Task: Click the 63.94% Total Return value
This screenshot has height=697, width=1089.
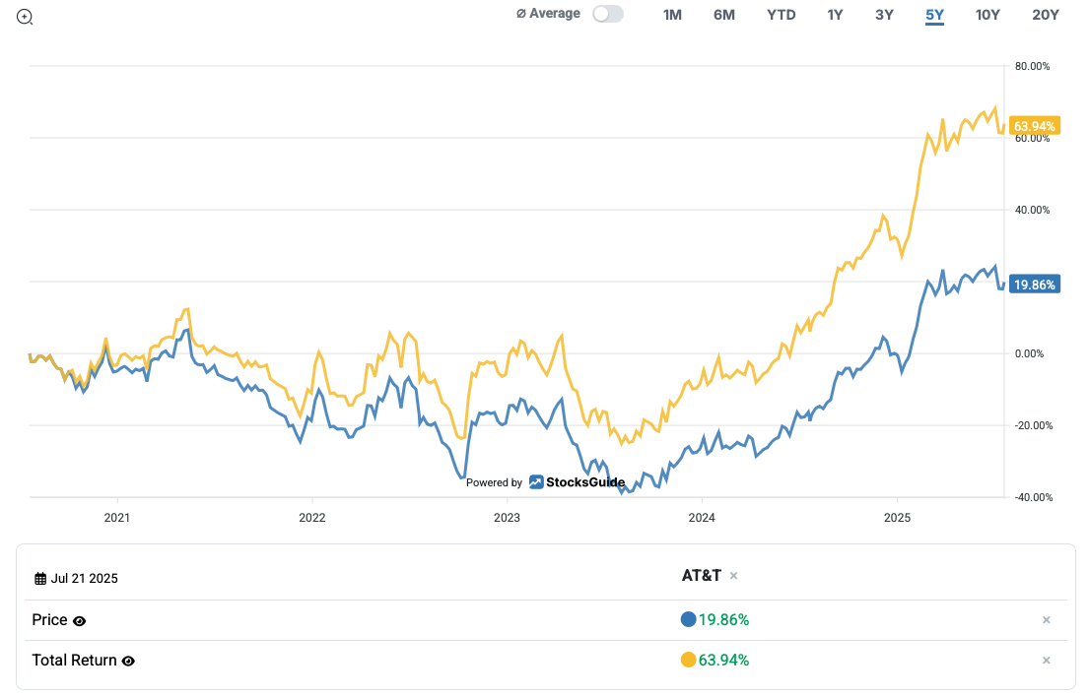Action: pyautogui.click(x=723, y=661)
